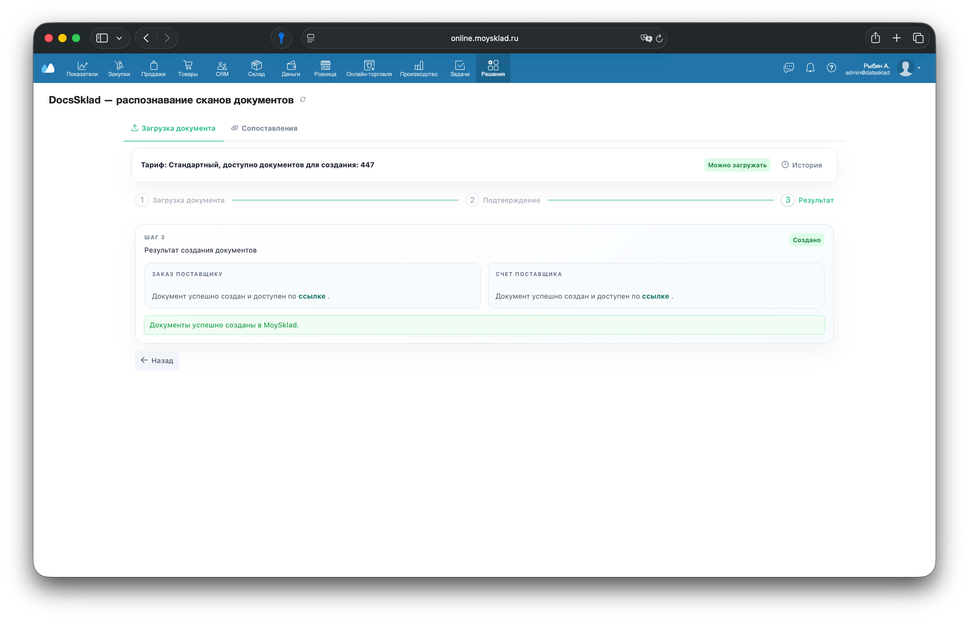Image resolution: width=969 pixels, height=621 pixels.
Task: Open a new Safari tab
Action: pos(896,38)
